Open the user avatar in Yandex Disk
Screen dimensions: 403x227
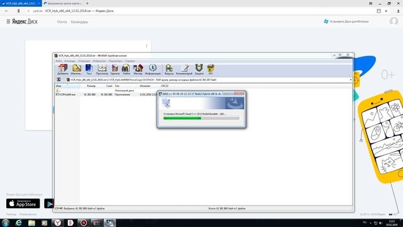pyautogui.click(x=394, y=21)
